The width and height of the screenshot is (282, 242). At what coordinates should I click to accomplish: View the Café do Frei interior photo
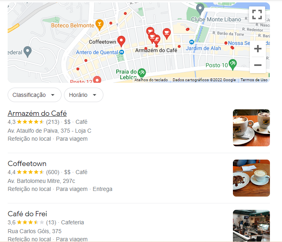[251, 226]
